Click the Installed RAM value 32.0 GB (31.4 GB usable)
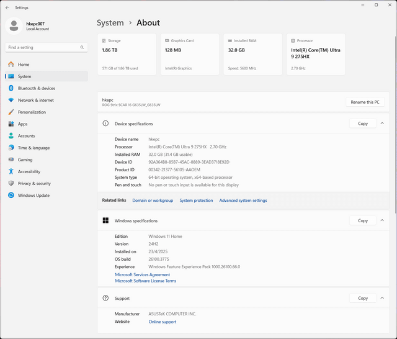Viewport: 397px width, 339px height. (171, 155)
